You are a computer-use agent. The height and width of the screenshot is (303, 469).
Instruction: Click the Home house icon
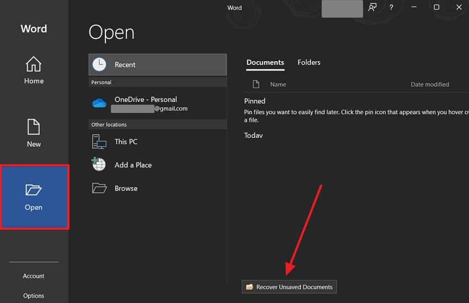[x=34, y=64]
